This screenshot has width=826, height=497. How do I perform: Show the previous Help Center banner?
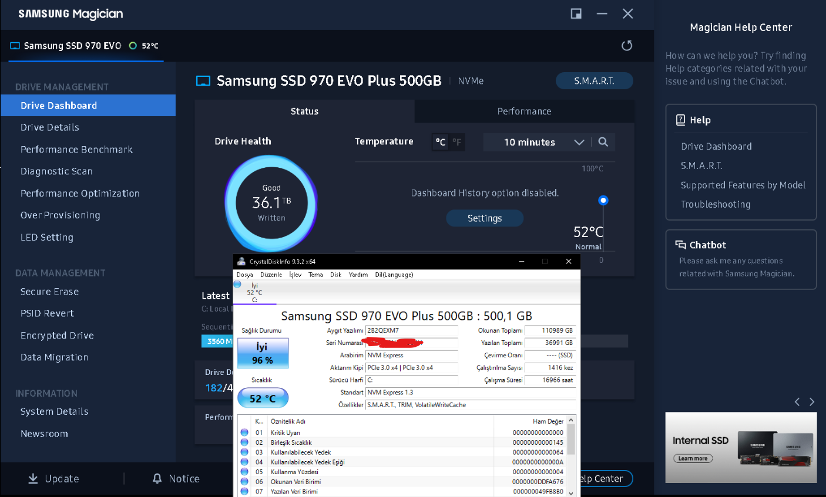[797, 402]
